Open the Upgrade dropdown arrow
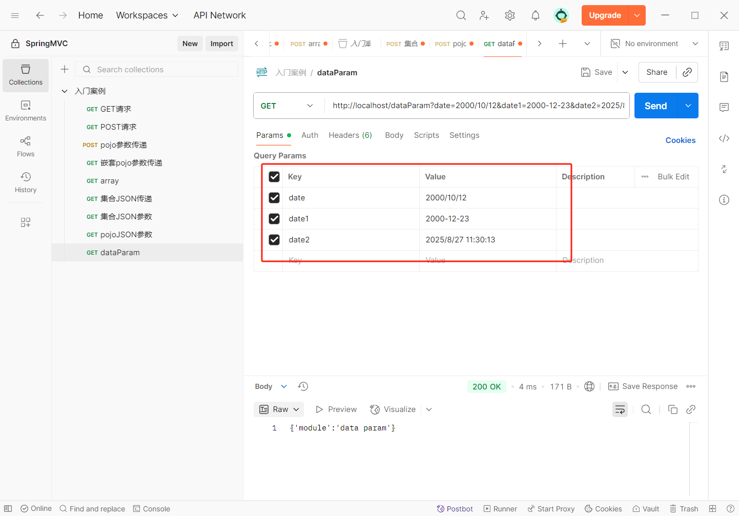This screenshot has height=516, width=739. click(x=637, y=15)
